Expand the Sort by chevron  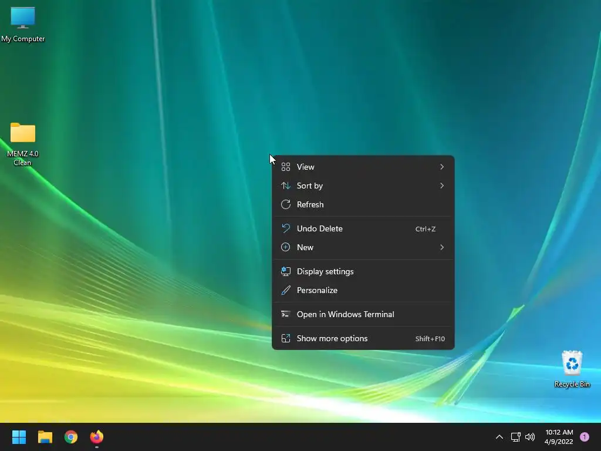coord(442,186)
